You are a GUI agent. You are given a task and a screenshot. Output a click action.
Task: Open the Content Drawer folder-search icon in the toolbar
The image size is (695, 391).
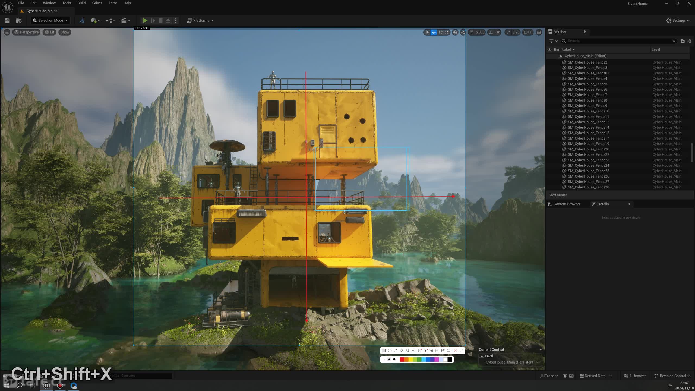click(x=19, y=21)
